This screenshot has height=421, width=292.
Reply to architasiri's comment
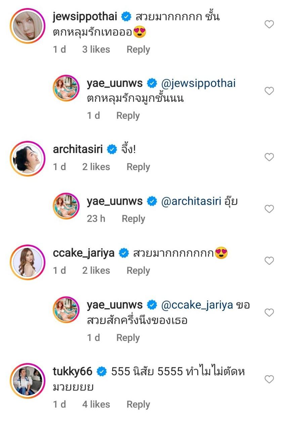[138, 167]
